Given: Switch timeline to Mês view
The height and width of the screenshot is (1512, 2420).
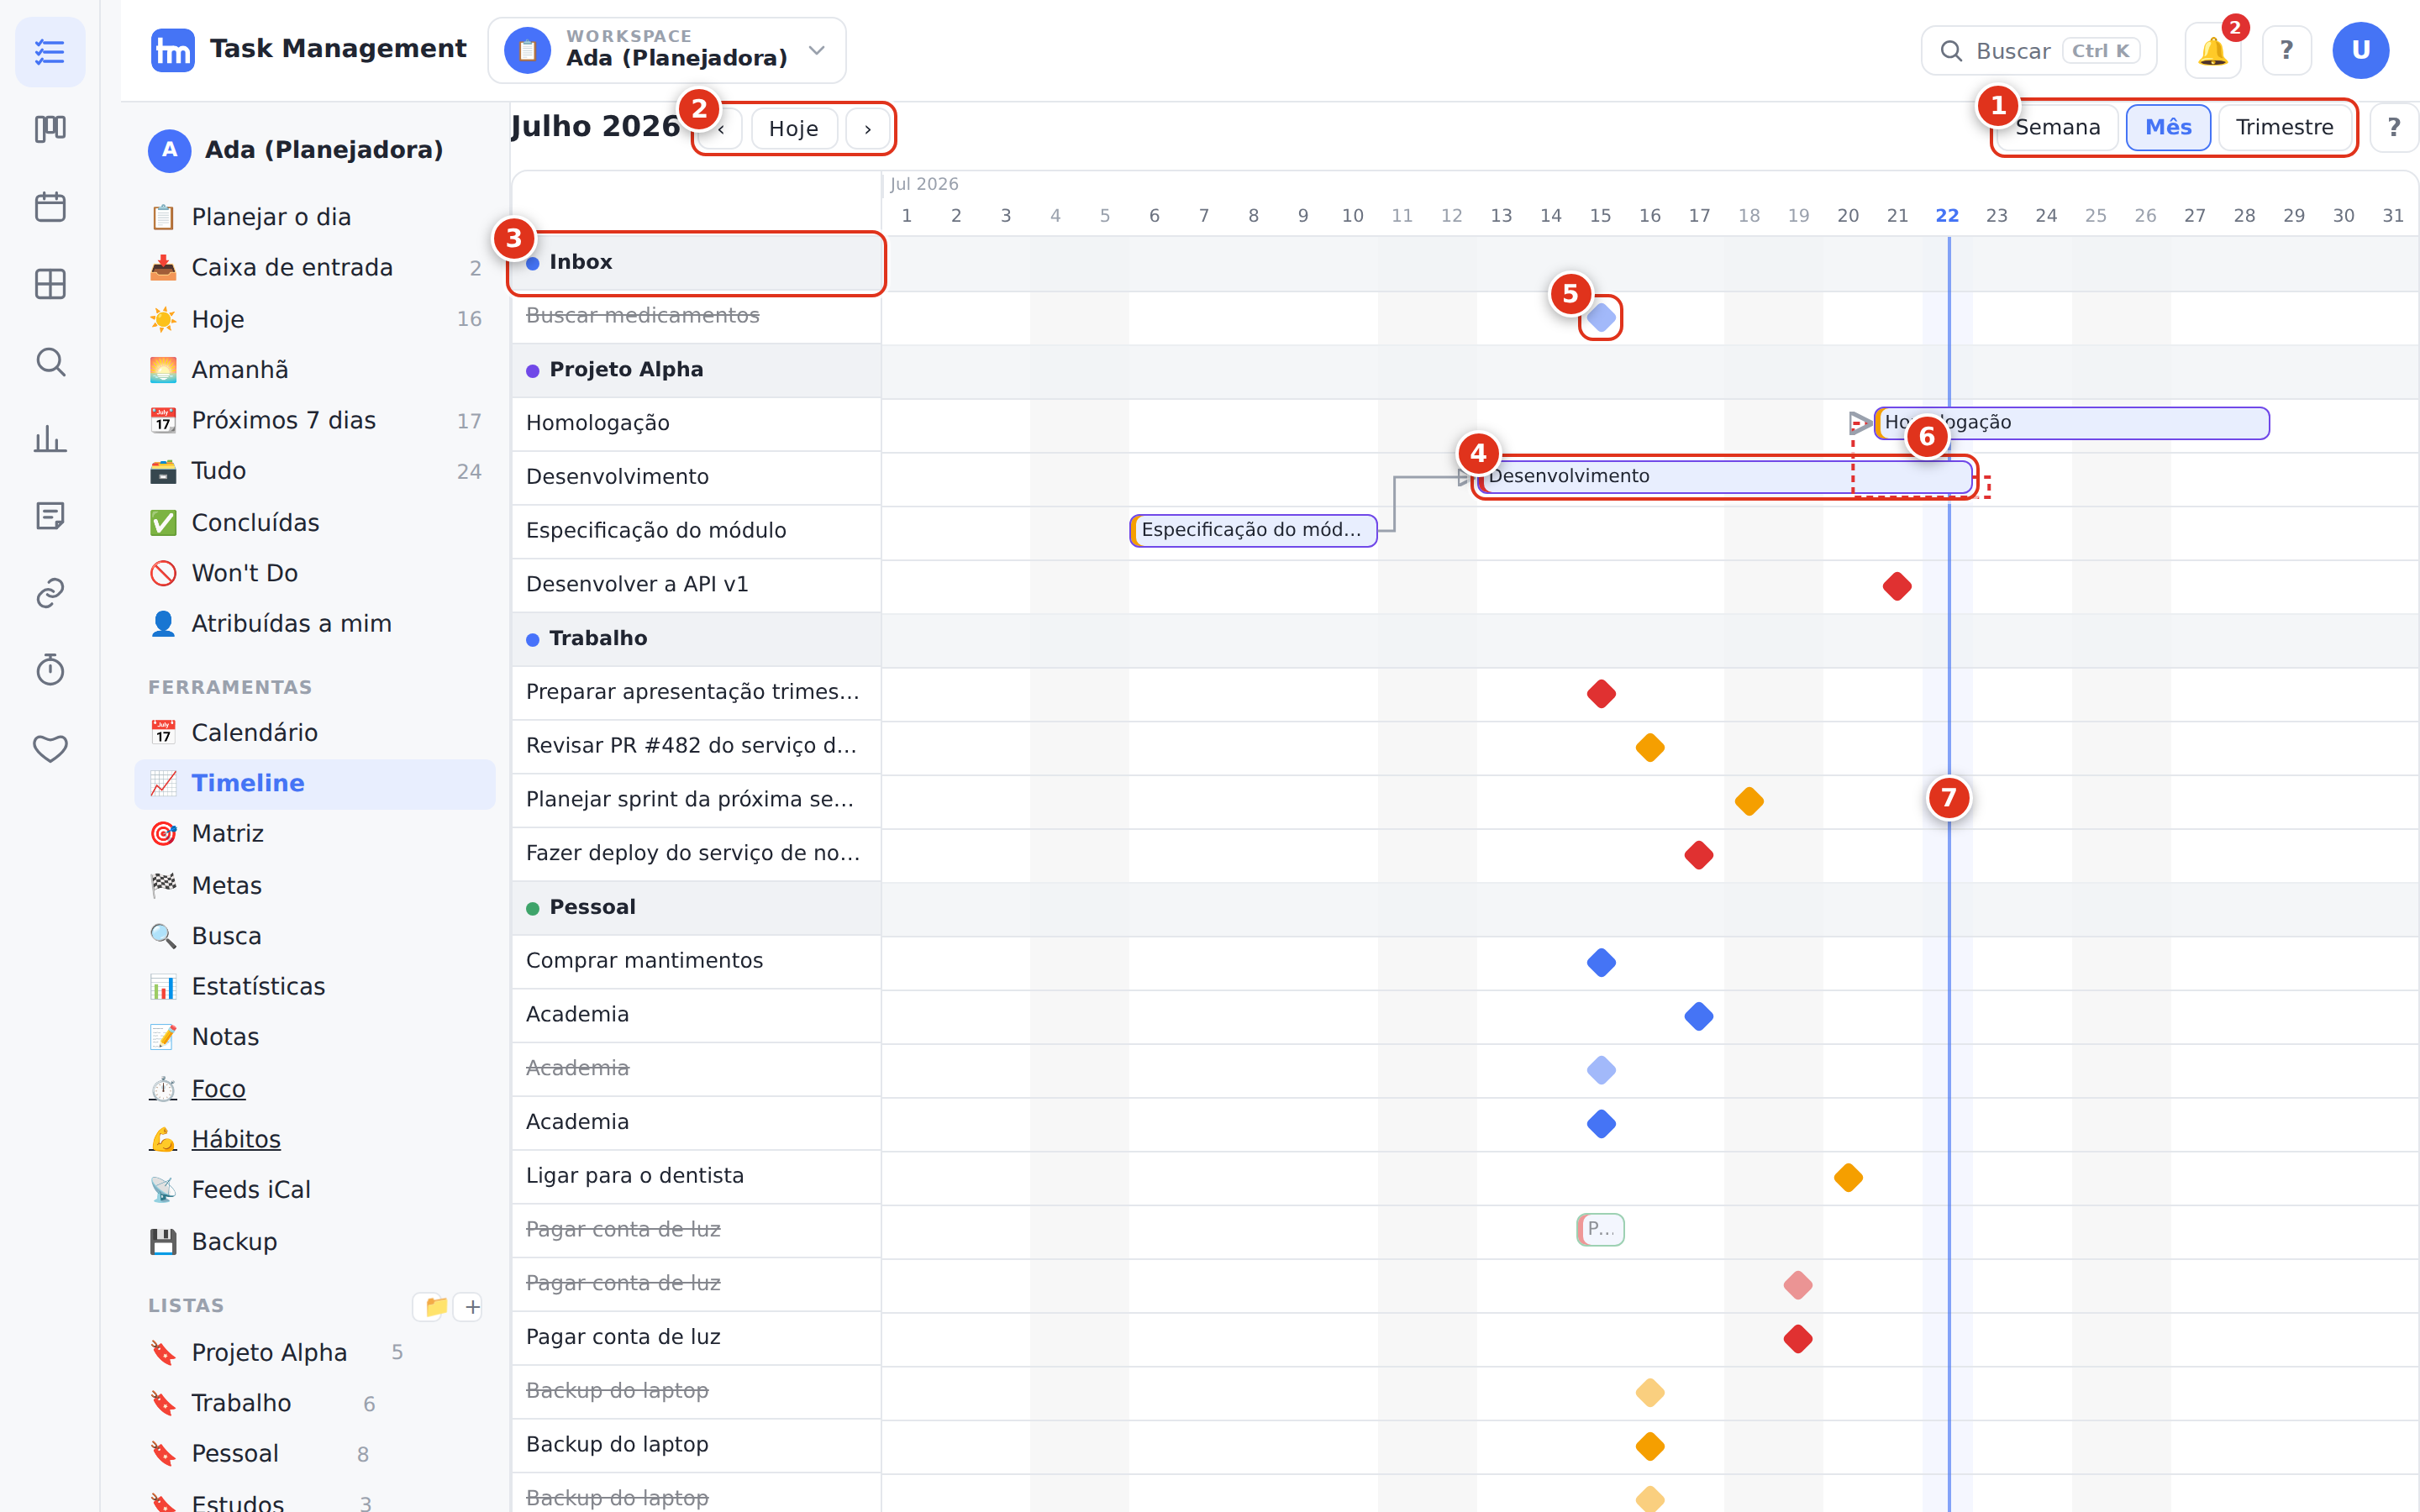Looking at the screenshot, I should (x=2168, y=128).
